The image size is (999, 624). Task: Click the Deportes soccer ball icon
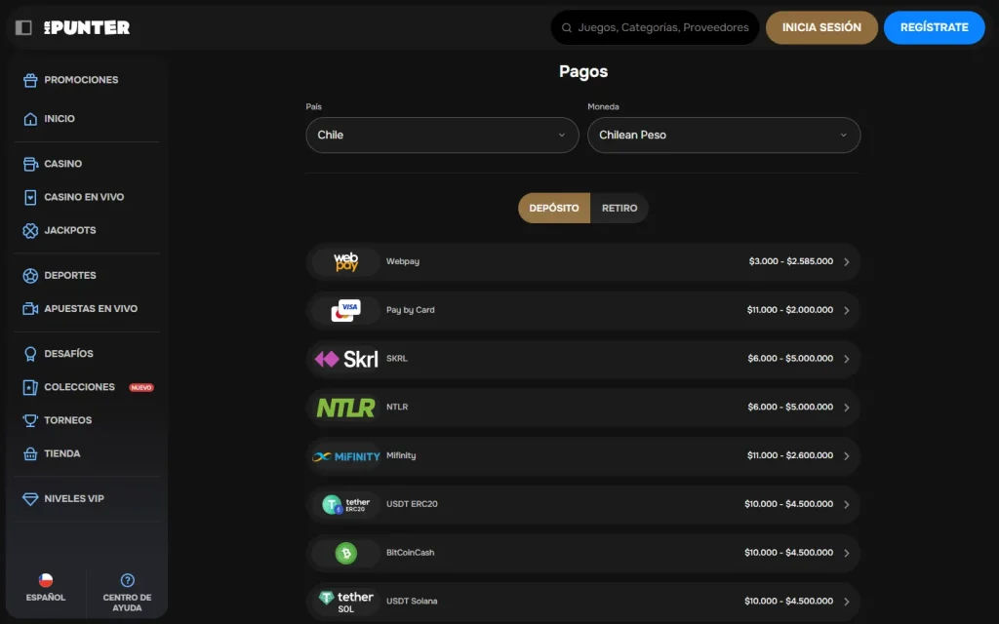tap(30, 276)
